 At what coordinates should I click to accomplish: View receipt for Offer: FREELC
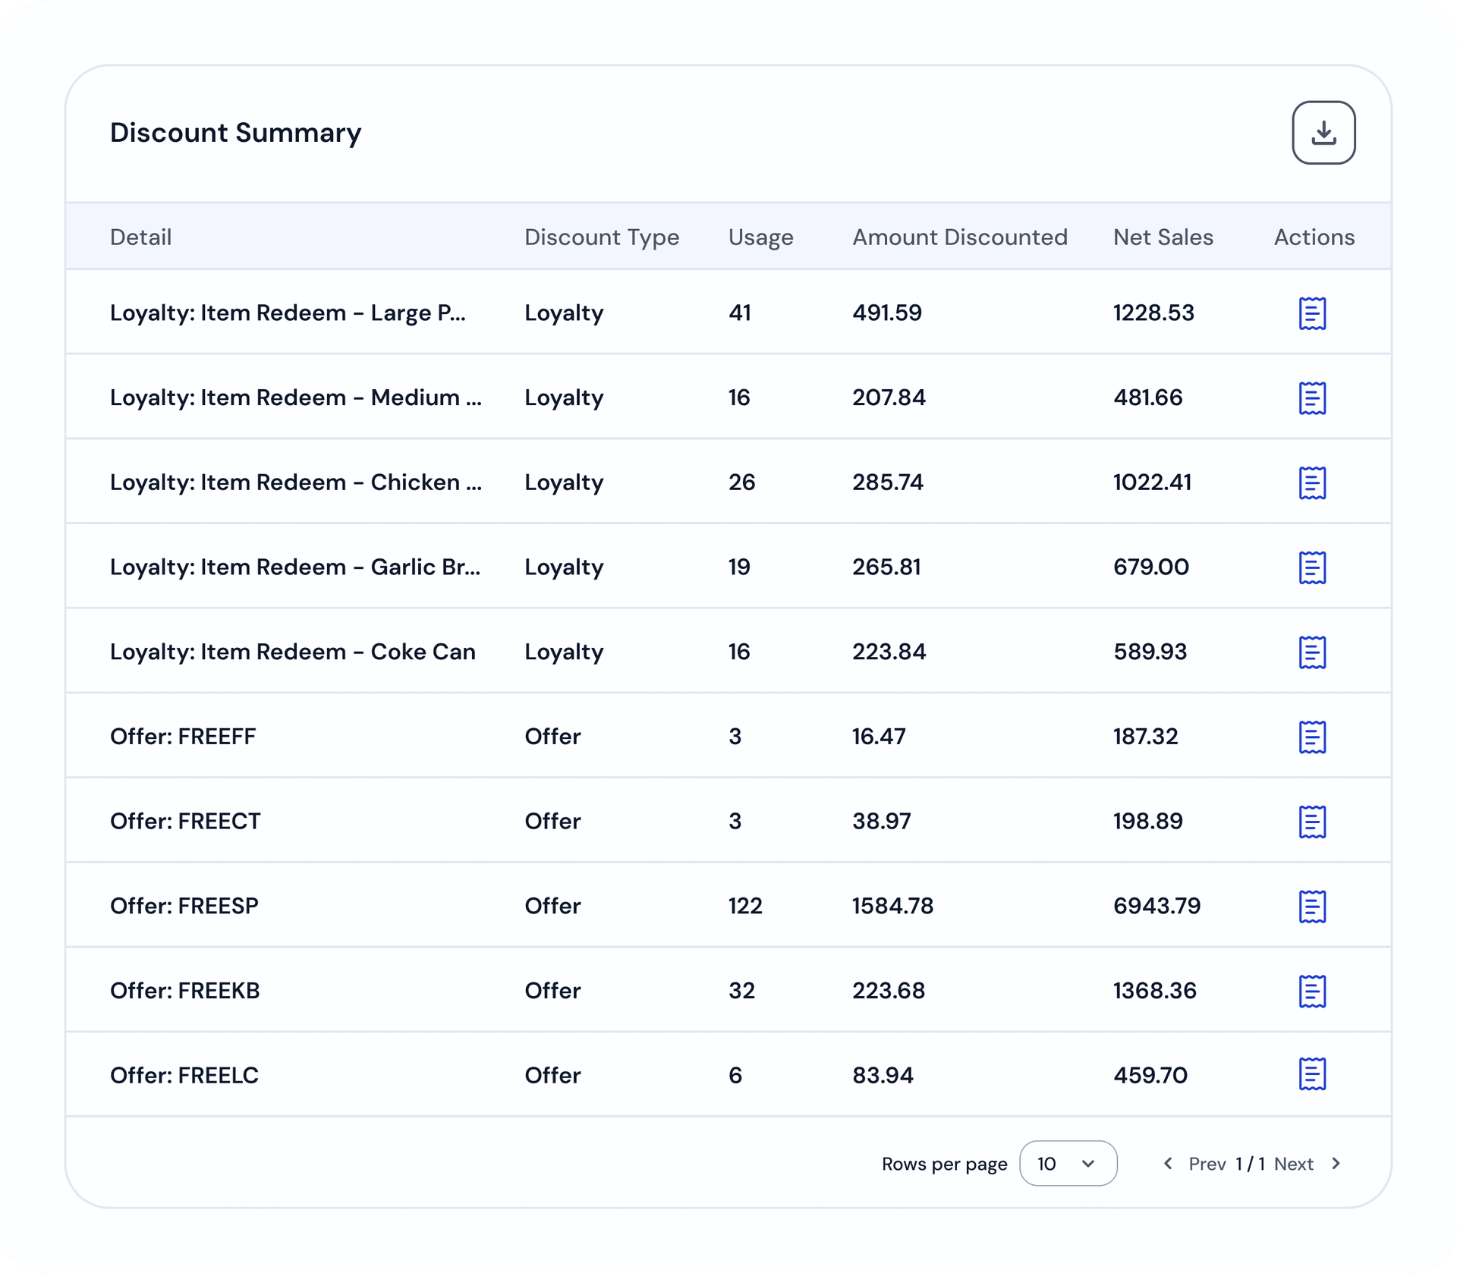coord(1312,1074)
